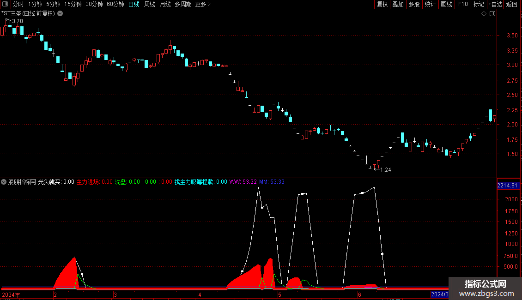Expand the *ST三圣 chart title dropdown
This screenshot has height=300, width=522.
[60, 14]
